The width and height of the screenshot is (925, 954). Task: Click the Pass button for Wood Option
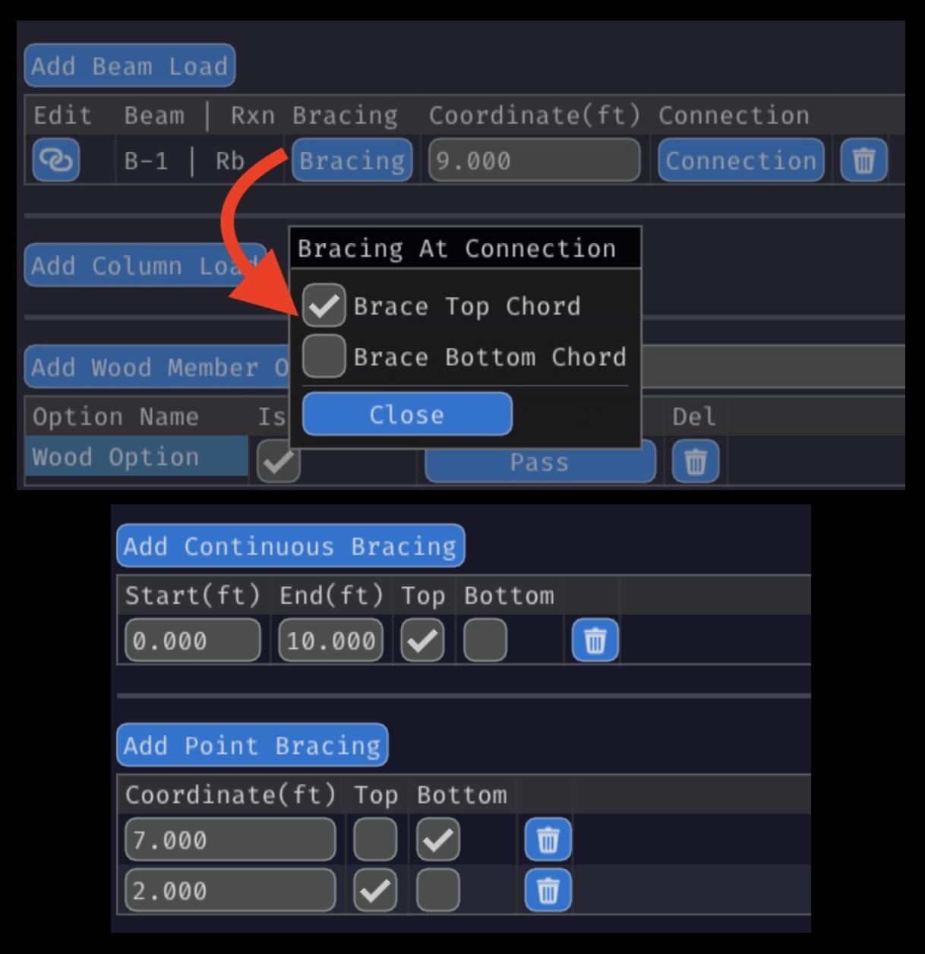(x=540, y=462)
